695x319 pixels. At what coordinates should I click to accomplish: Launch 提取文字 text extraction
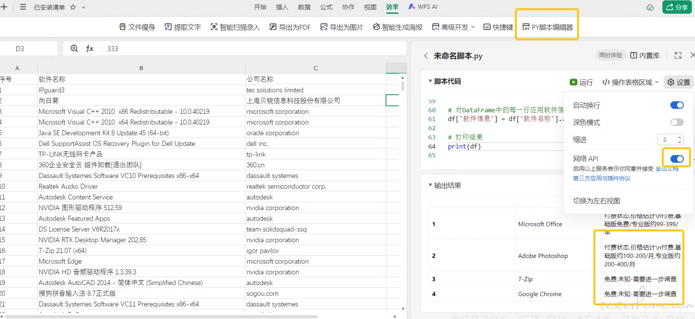182,27
